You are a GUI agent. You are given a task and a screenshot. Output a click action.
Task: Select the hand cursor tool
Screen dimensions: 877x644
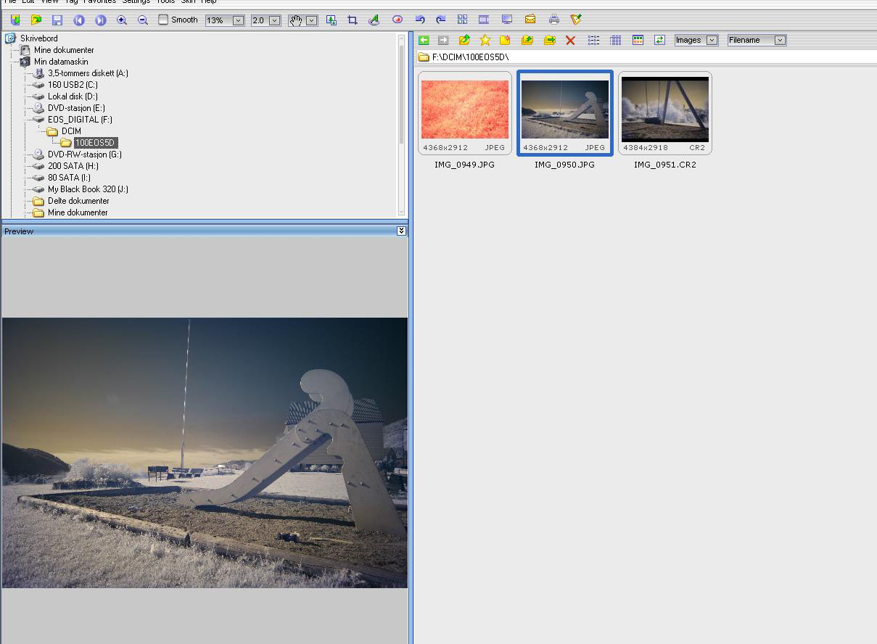295,20
